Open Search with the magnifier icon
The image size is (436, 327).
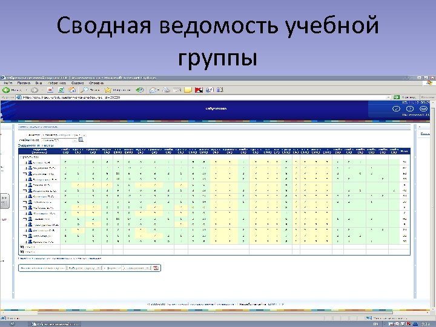point(84,90)
